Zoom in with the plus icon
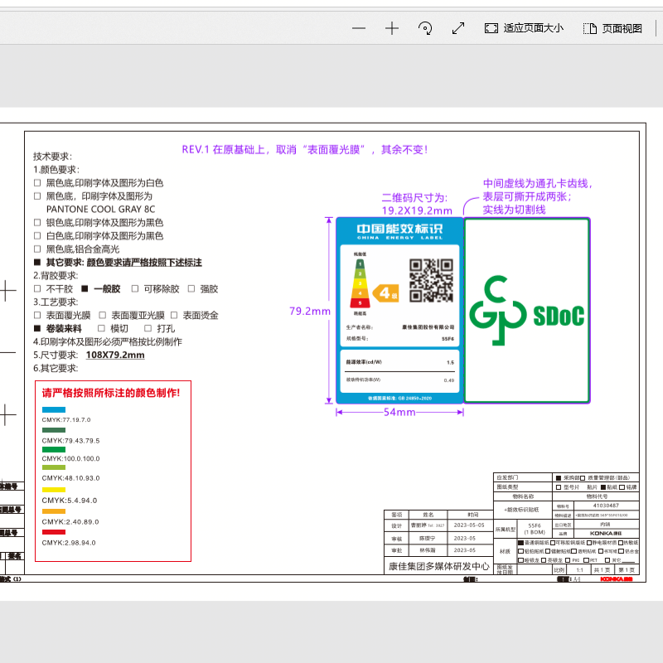 click(392, 28)
